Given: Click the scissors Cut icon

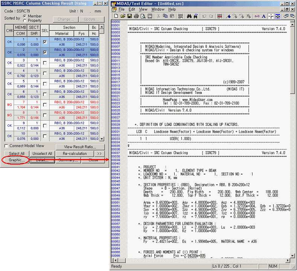Looking at the screenshot, I should [158, 16].
